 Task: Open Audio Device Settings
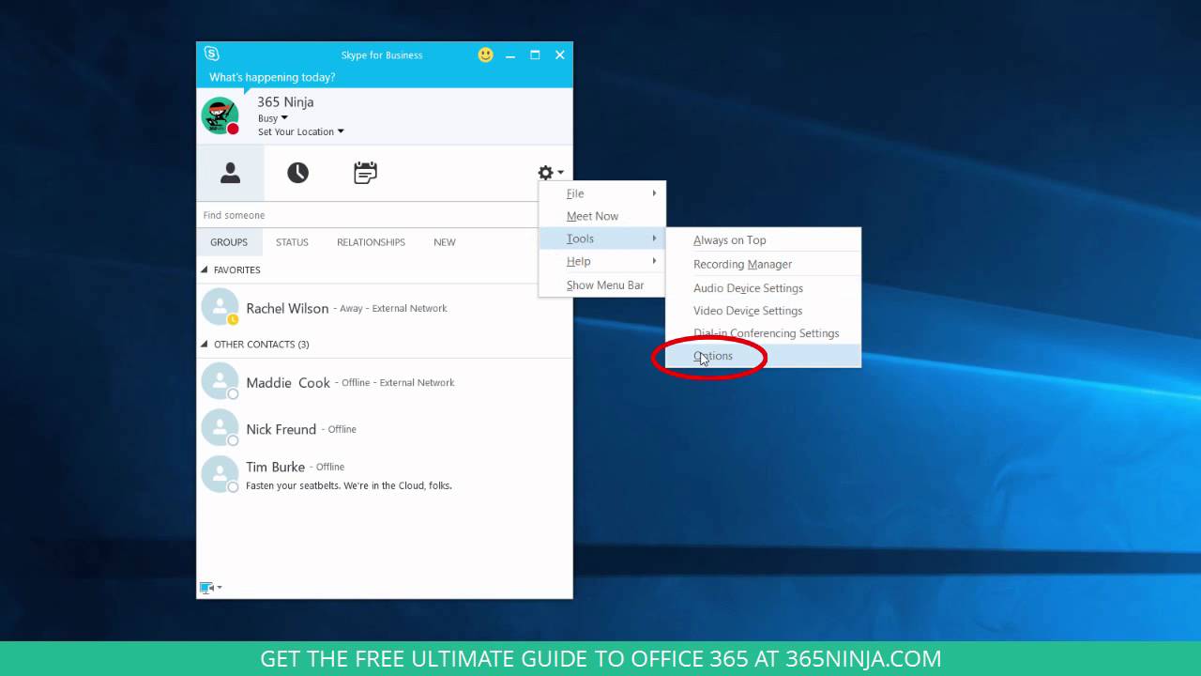coord(763,288)
